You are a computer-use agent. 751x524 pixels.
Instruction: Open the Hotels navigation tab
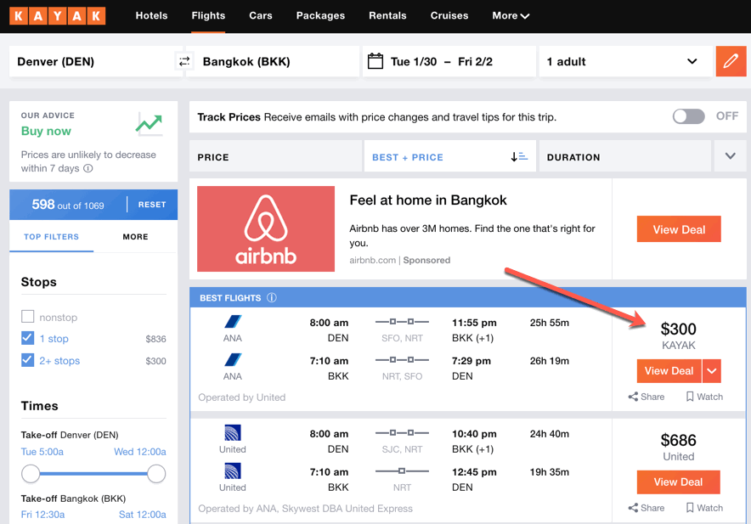point(151,15)
